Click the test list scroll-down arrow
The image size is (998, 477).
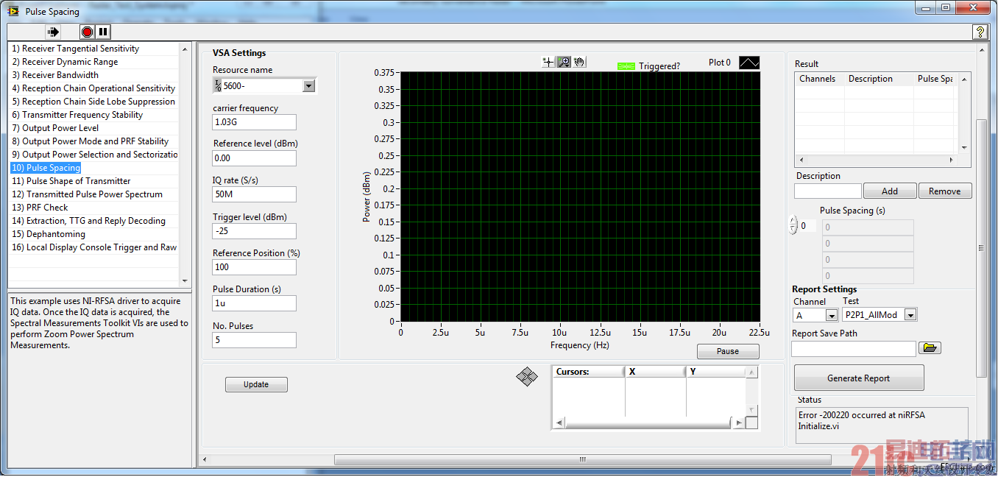(184, 280)
